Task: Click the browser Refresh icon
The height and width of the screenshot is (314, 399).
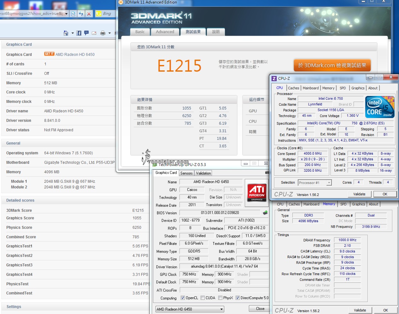Action: point(81,14)
